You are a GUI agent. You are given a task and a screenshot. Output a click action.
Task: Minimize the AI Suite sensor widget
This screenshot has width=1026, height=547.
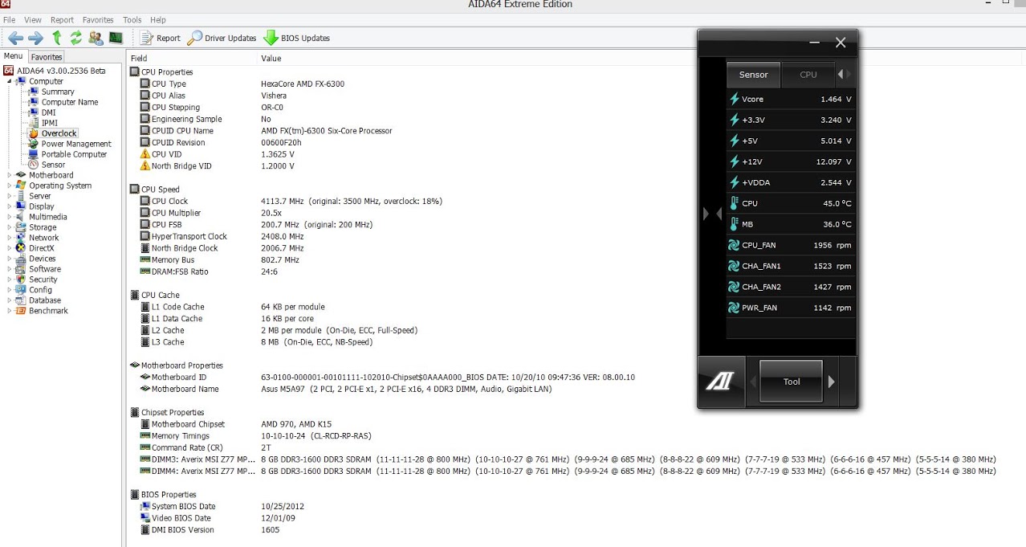pos(814,43)
